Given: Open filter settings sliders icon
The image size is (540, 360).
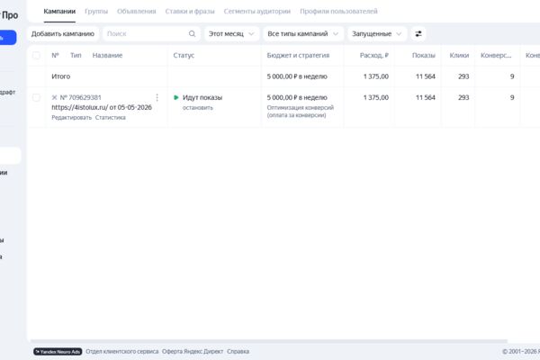Looking at the screenshot, I should click(418, 34).
